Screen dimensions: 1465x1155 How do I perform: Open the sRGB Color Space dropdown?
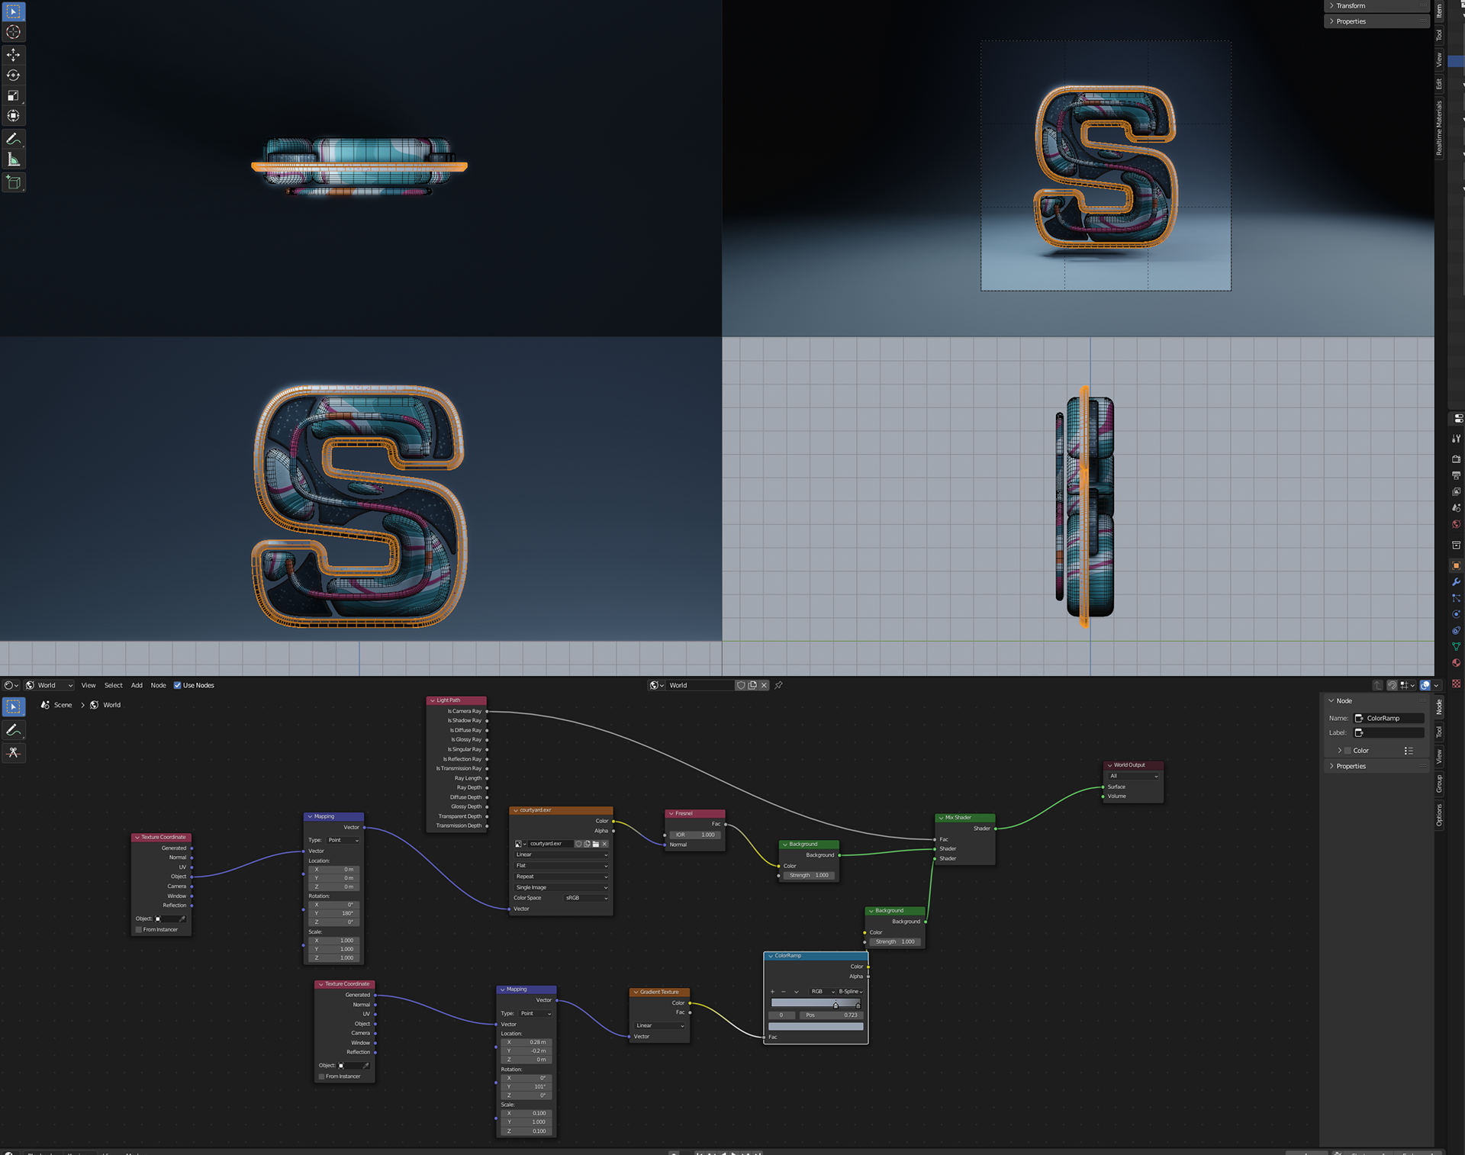[586, 898]
